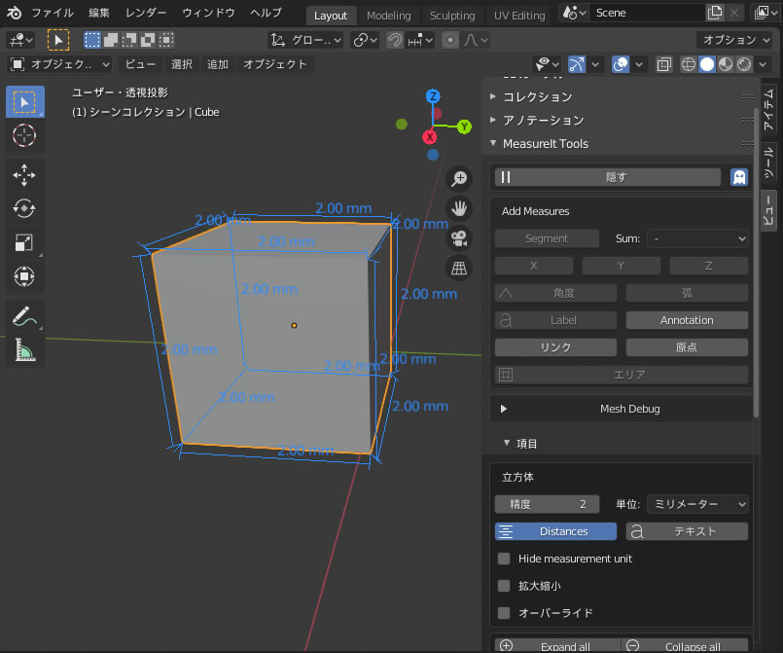The height and width of the screenshot is (653, 783).
Task: Open the 単位 ミリメーター dropdown
Action: tap(697, 504)
